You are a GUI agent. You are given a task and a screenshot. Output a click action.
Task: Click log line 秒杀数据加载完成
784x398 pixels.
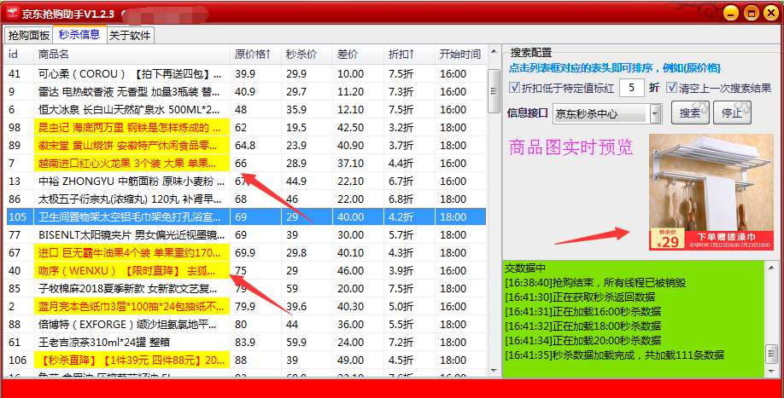[x=615, y=355]
